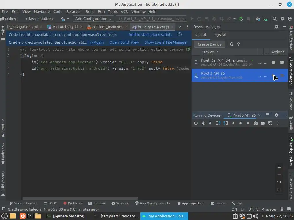Viewport: 294px width, 220px height.
Task: Open the Tools menu
Action: [113, 11]
